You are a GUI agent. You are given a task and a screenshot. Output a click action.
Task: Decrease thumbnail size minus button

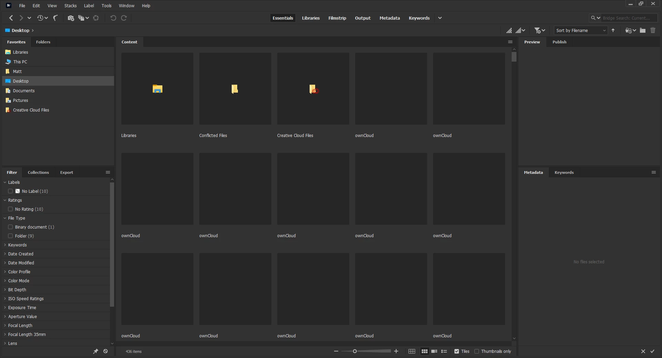click(x=336, y=351)
